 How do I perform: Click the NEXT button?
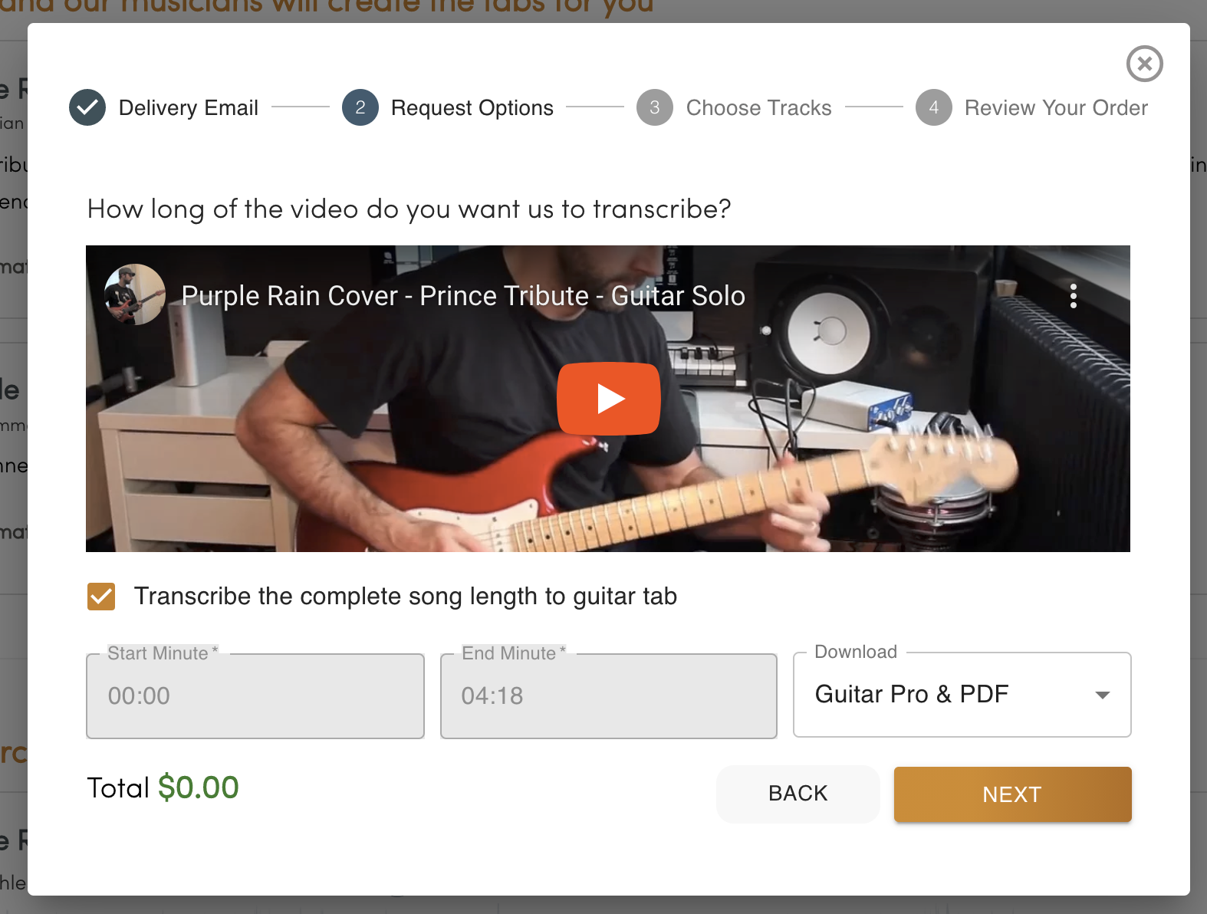click(1012, 794)
